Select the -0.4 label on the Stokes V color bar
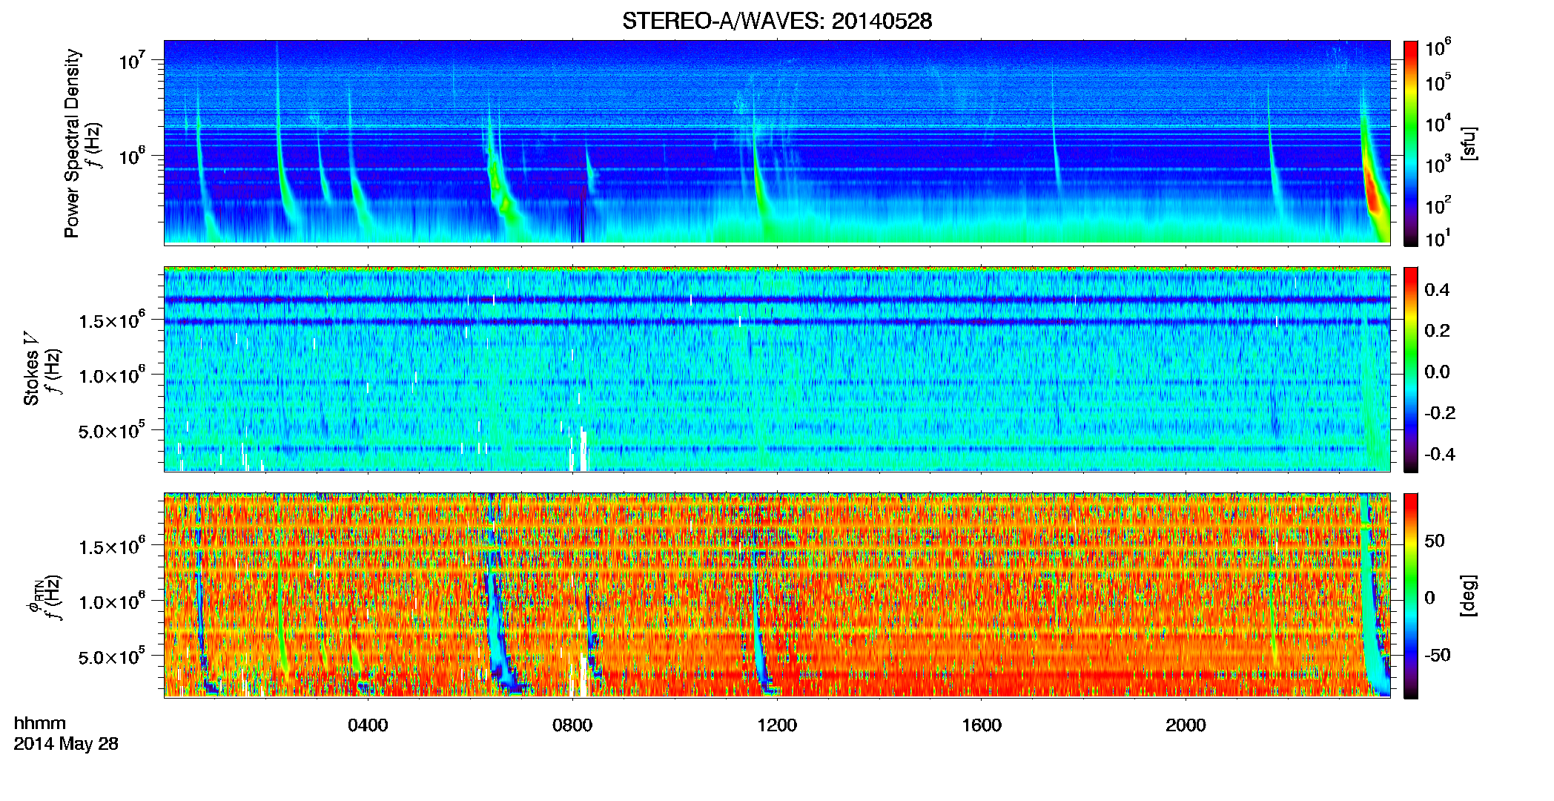 coord(1440,454)
